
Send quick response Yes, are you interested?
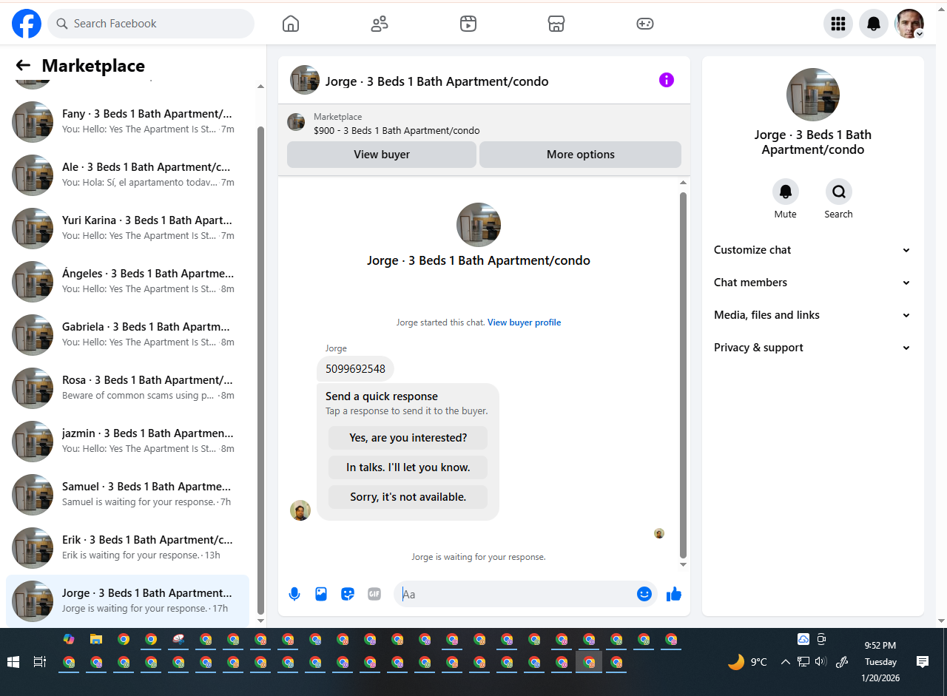(408, 438)
